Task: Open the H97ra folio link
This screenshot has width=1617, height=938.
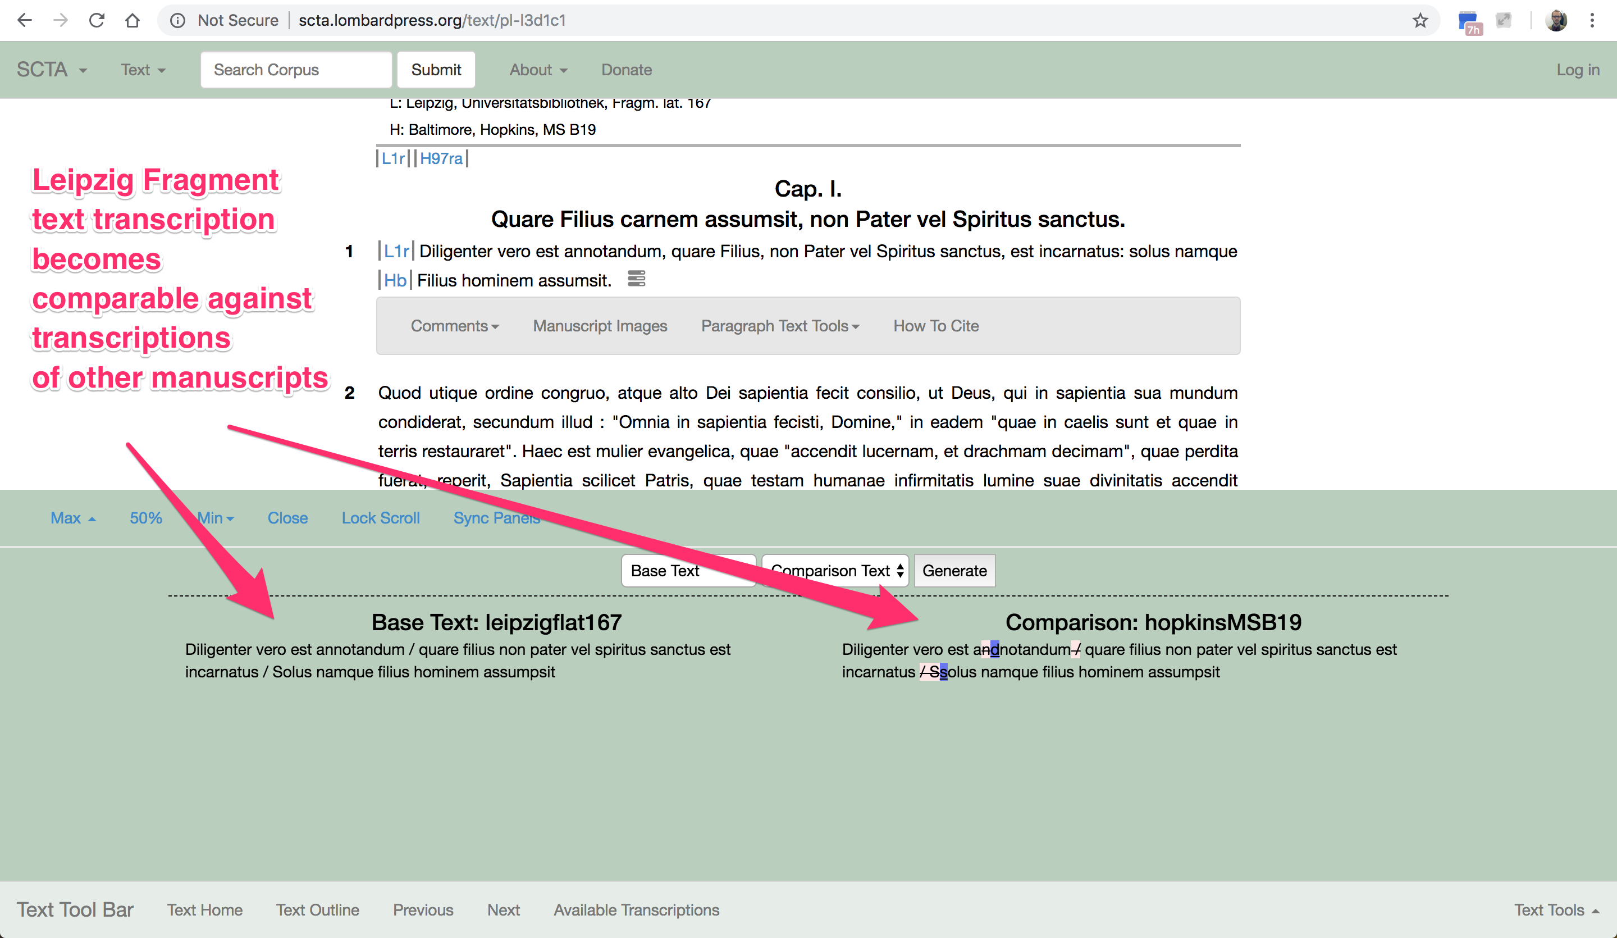Action: click(x=441, y=158)
